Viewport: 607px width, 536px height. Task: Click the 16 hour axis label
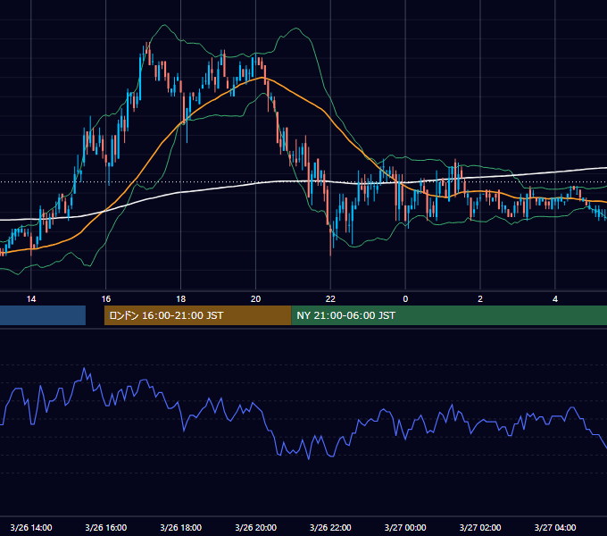(105, 299)
